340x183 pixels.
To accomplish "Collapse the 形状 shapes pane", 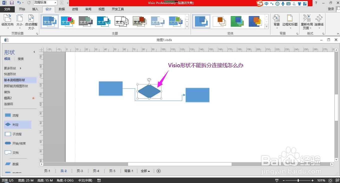I will 34,52.
